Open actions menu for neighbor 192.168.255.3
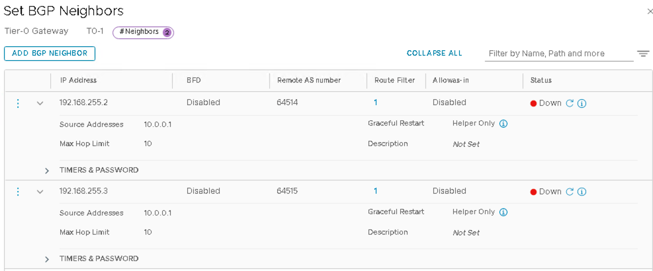This screenshot has width=653, height=271. [18, 192]
